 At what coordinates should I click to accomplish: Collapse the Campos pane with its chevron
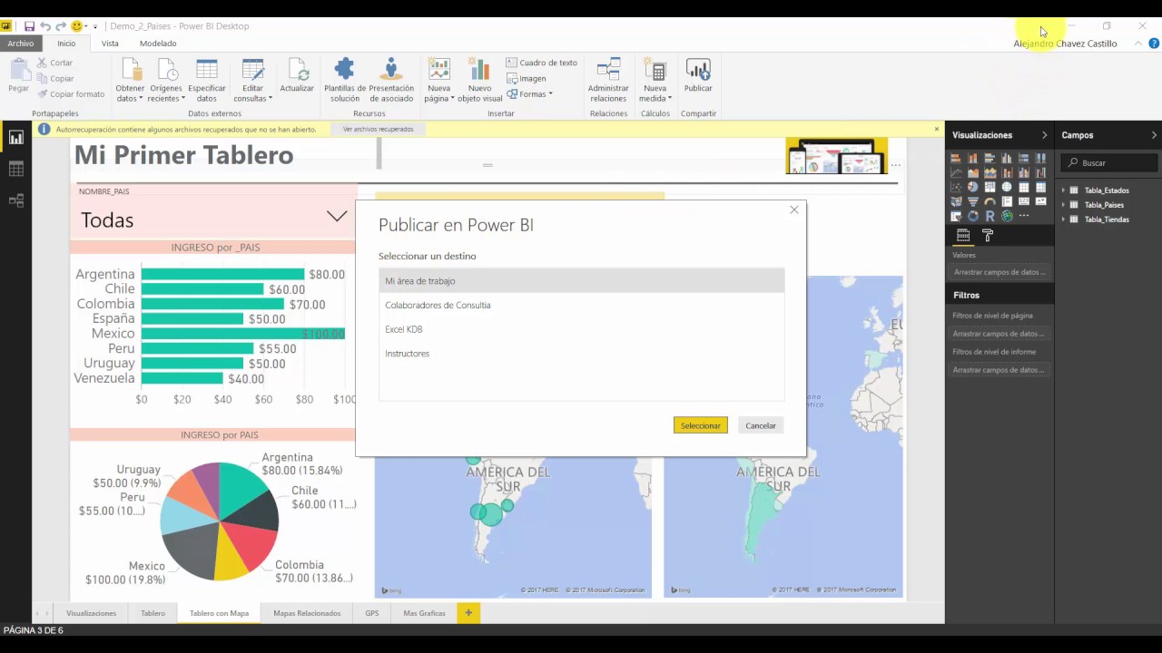pos(1154,135)
